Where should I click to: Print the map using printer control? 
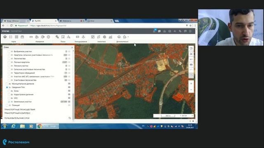point(191,65)
